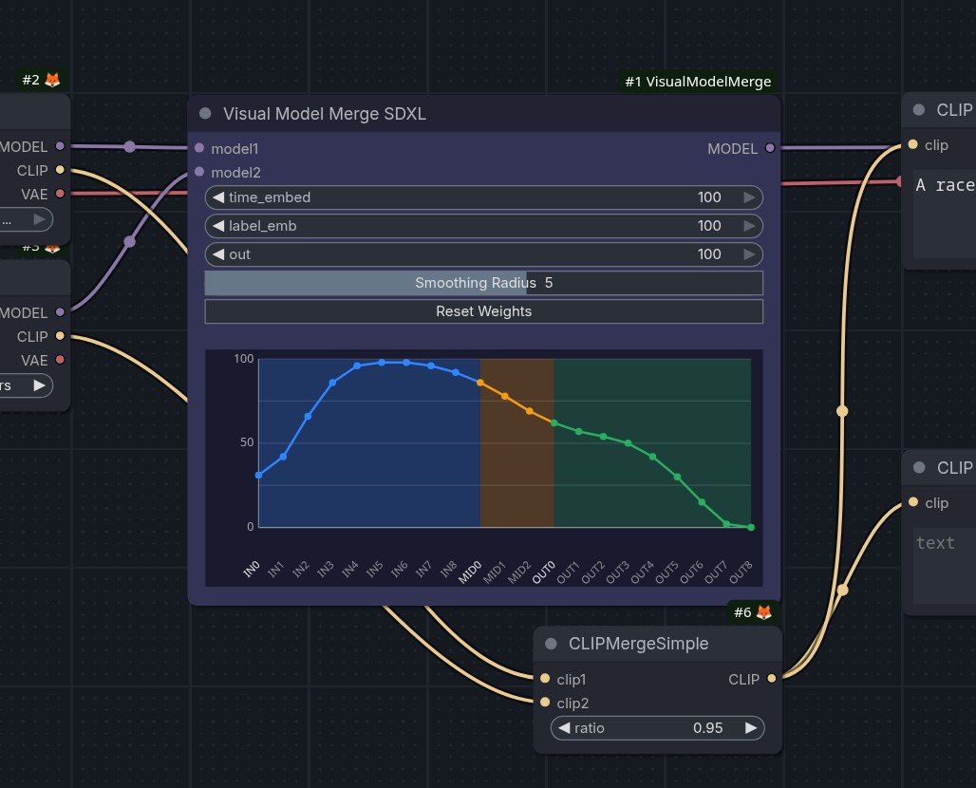Click the IN3 point on the curve
The width and height of the screenshot is (976, 788).
(x=333, y=383)
